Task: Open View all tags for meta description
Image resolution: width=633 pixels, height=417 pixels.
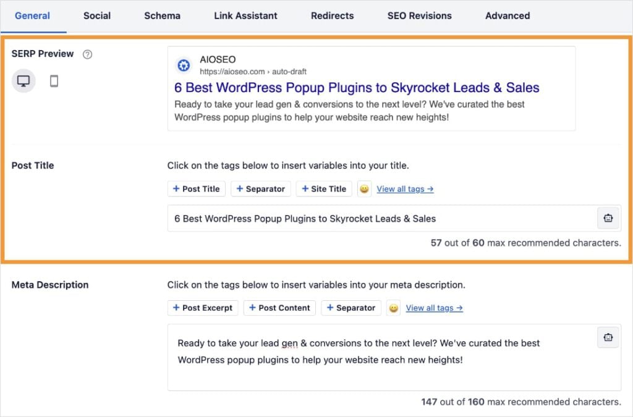Action: 434,308
